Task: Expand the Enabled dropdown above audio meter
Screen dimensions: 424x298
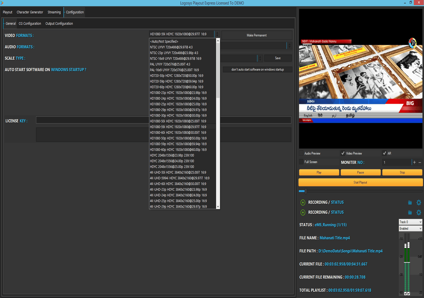Action: coord(410,228)
